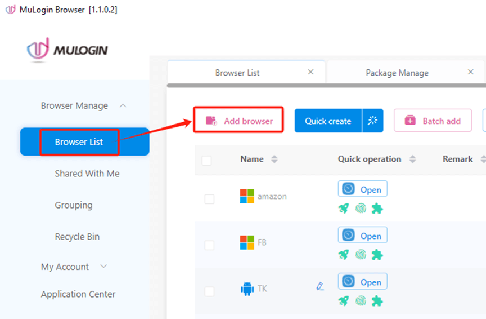Click the rocket icon in FB row

pos(344,255)
